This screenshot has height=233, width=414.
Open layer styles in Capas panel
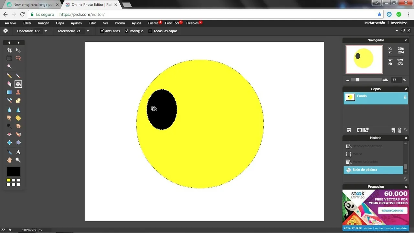point(366,130)
